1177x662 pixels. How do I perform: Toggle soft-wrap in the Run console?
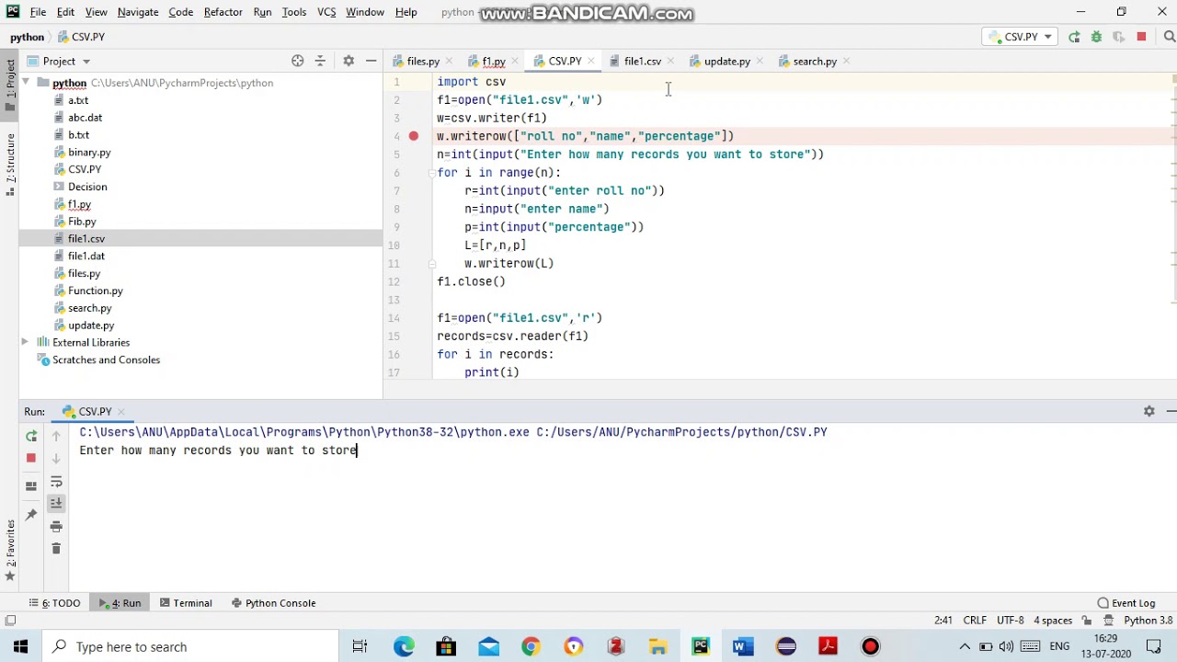(56, 482)
